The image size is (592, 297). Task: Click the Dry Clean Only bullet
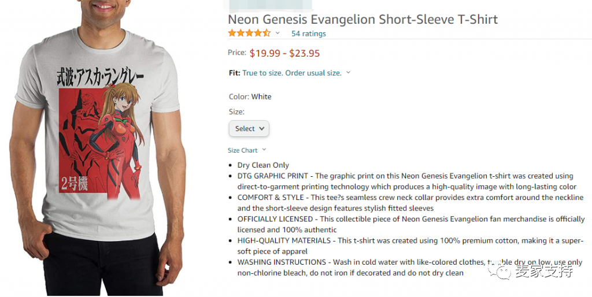(263, 165)
